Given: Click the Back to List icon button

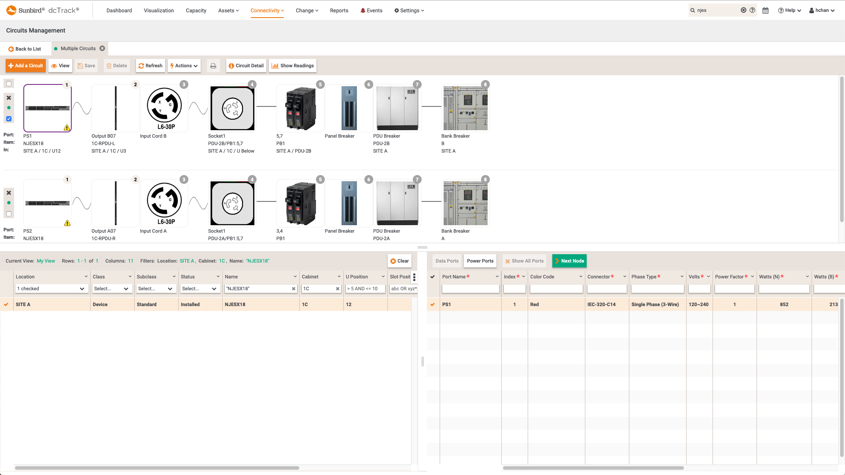Looking at the screenshot, I should tap(11, 49).
